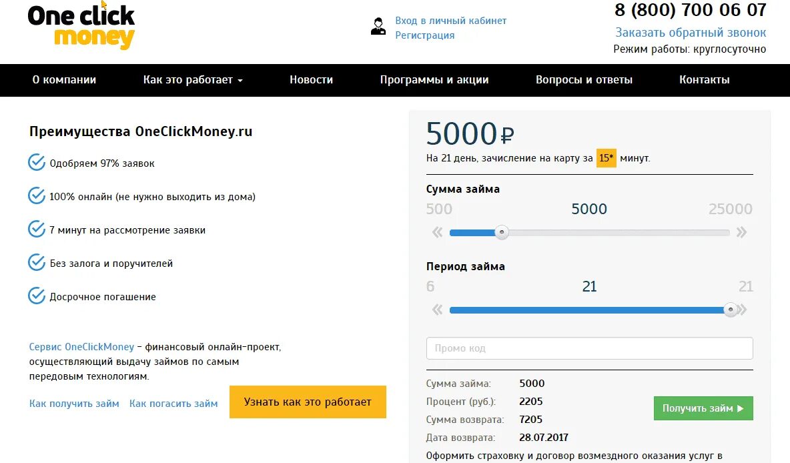Click the Процент (руб.) value 2205
Image resolution: width=790 pixels, height=463 pixels.
(531, 401)
